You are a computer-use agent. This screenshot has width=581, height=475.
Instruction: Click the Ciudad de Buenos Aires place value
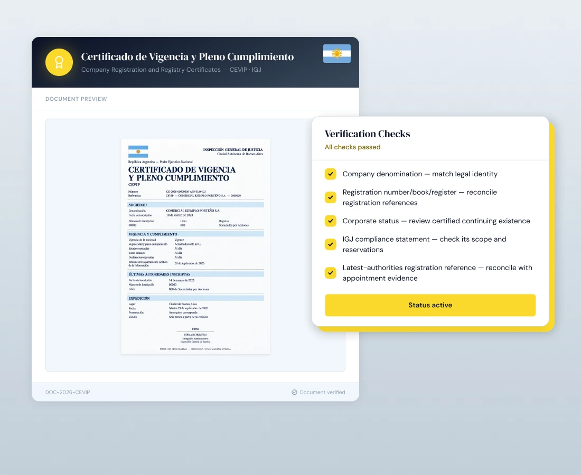click(x=183, y=304)
